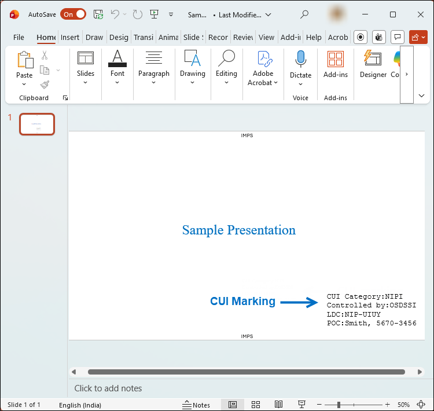
Task: Open Customize Quick Access Toolbar dropdown
Action: [171, 14]
